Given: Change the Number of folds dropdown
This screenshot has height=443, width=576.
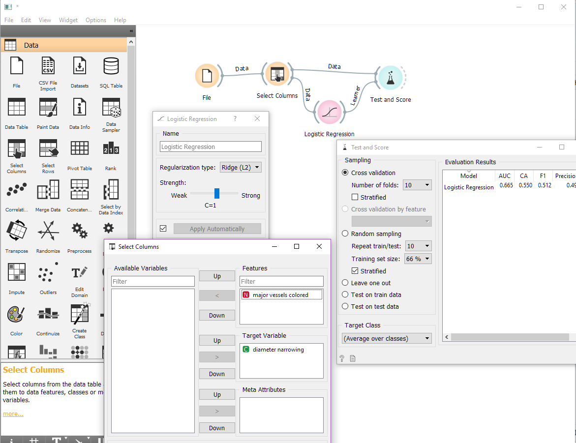Looking at the screenshot, I should click(417, 185).
